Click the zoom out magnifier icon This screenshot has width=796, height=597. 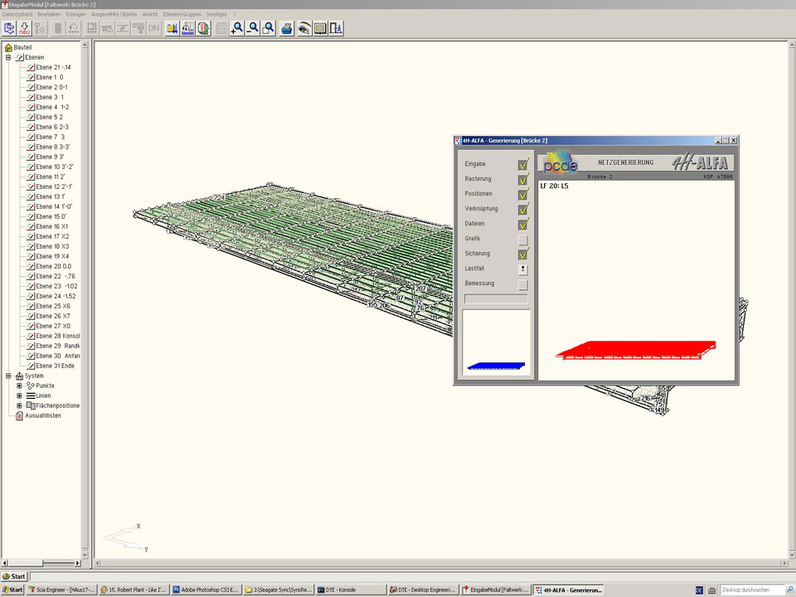coord(254,28)
